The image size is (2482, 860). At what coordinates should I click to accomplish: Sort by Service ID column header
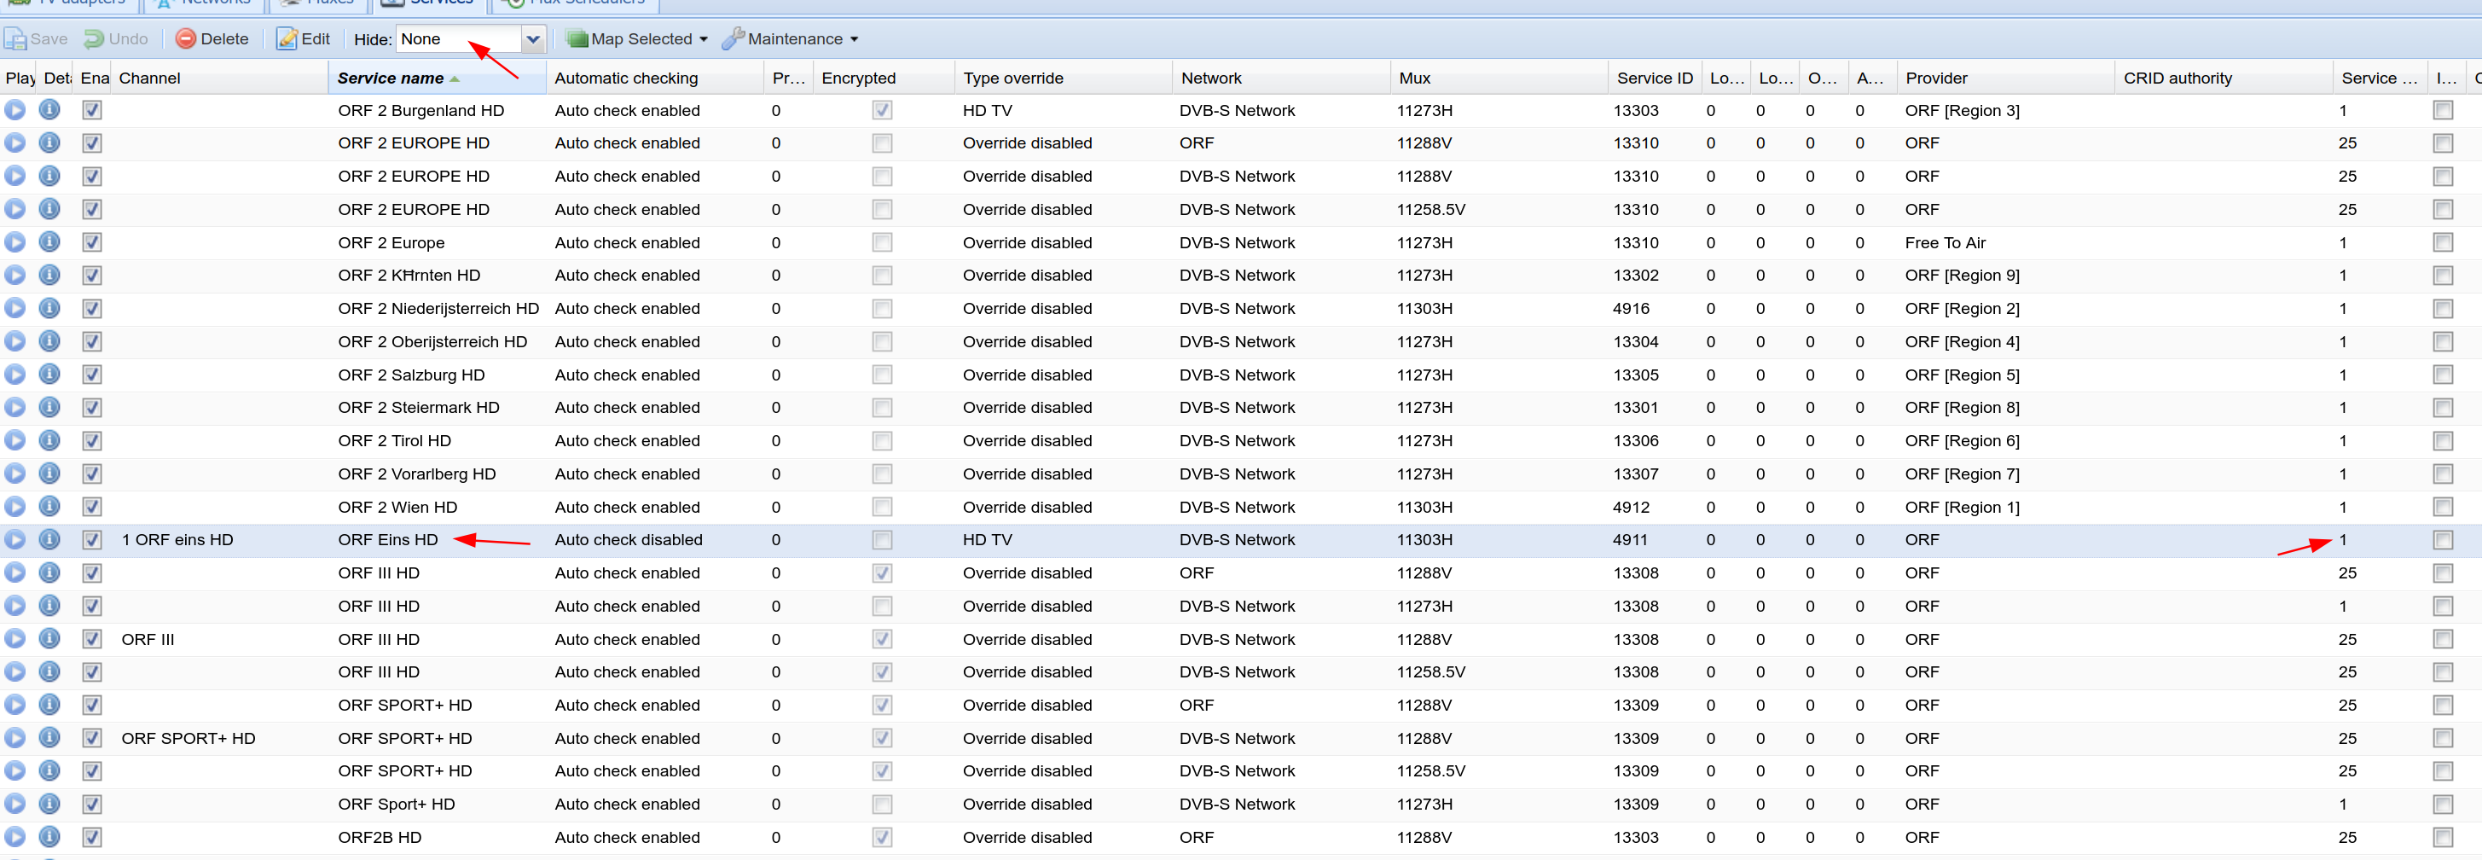click(1655, 78)
